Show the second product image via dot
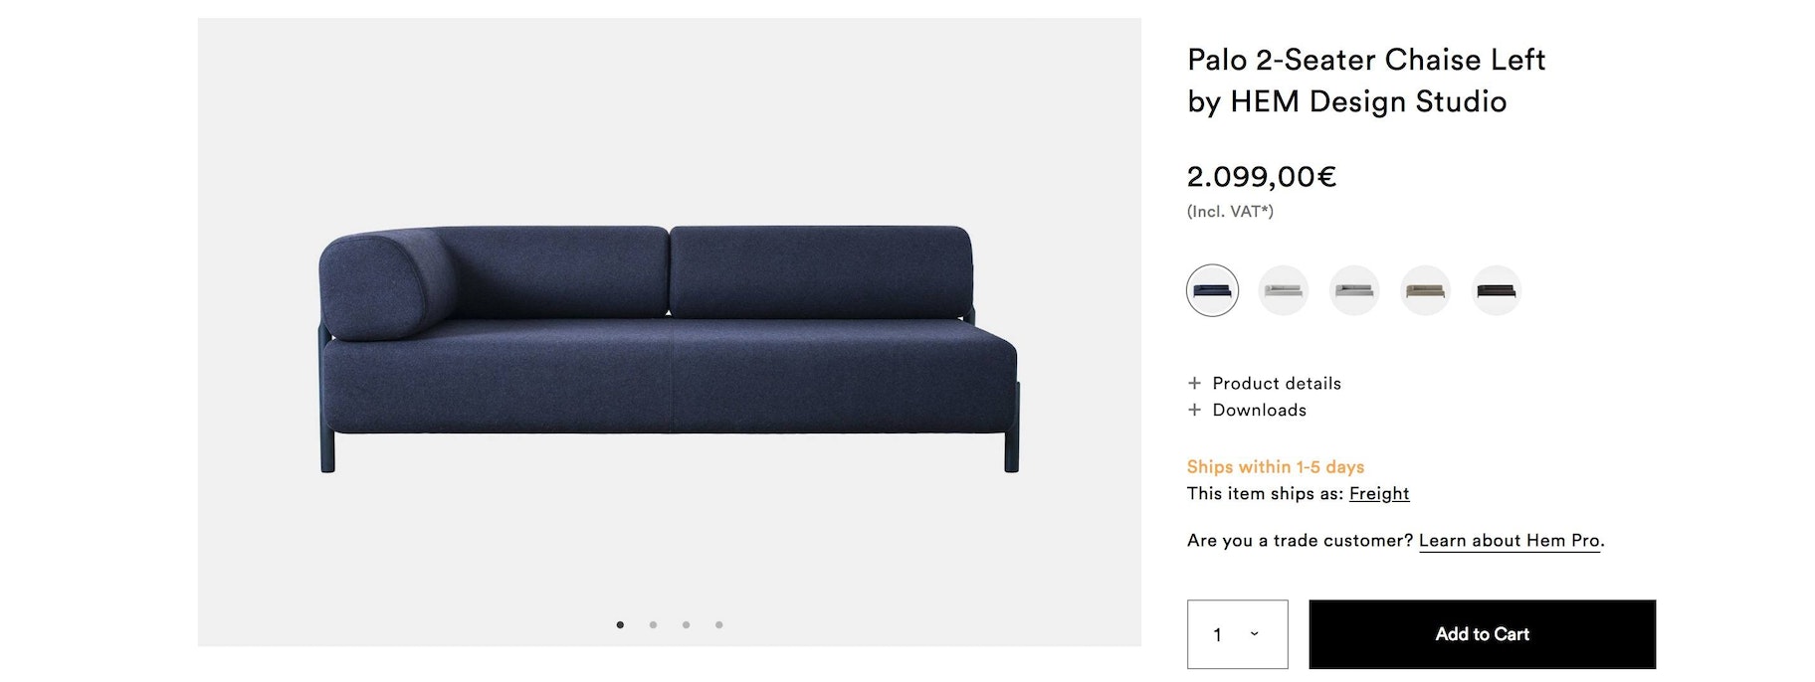The image size is (1815, 682). pos(653,625)
